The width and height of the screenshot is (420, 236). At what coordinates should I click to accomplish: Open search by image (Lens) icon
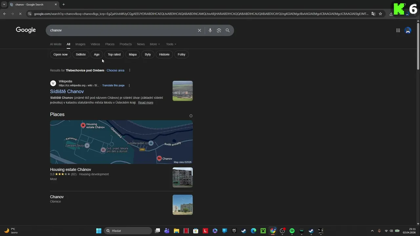219,30
